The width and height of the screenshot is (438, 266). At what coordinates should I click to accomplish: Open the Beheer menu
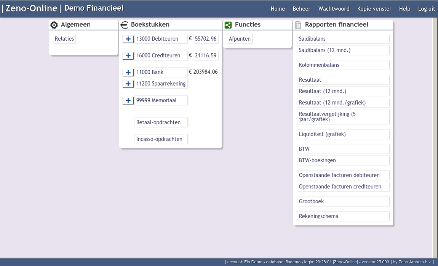pyautogui.click(x=301, y=9)
